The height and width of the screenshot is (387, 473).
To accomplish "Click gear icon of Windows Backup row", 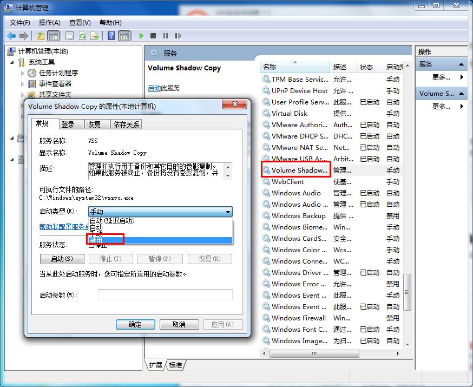I will [x=266, y=215].
